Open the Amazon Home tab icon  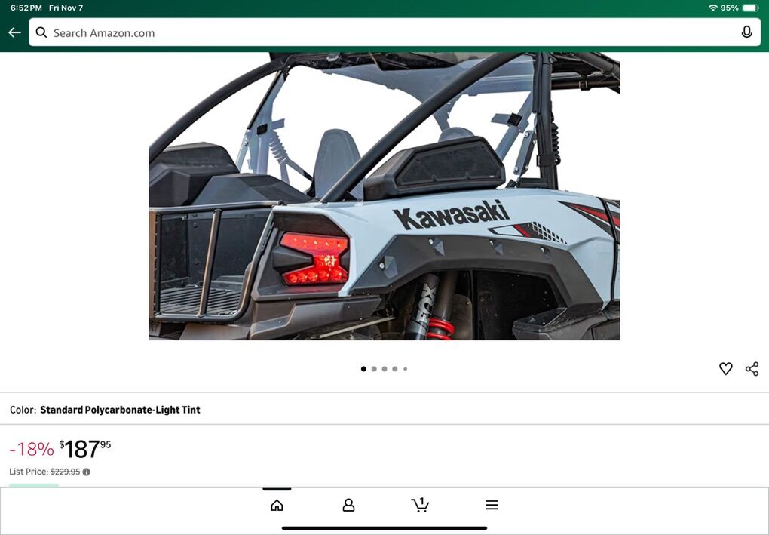tap(277, 504)
